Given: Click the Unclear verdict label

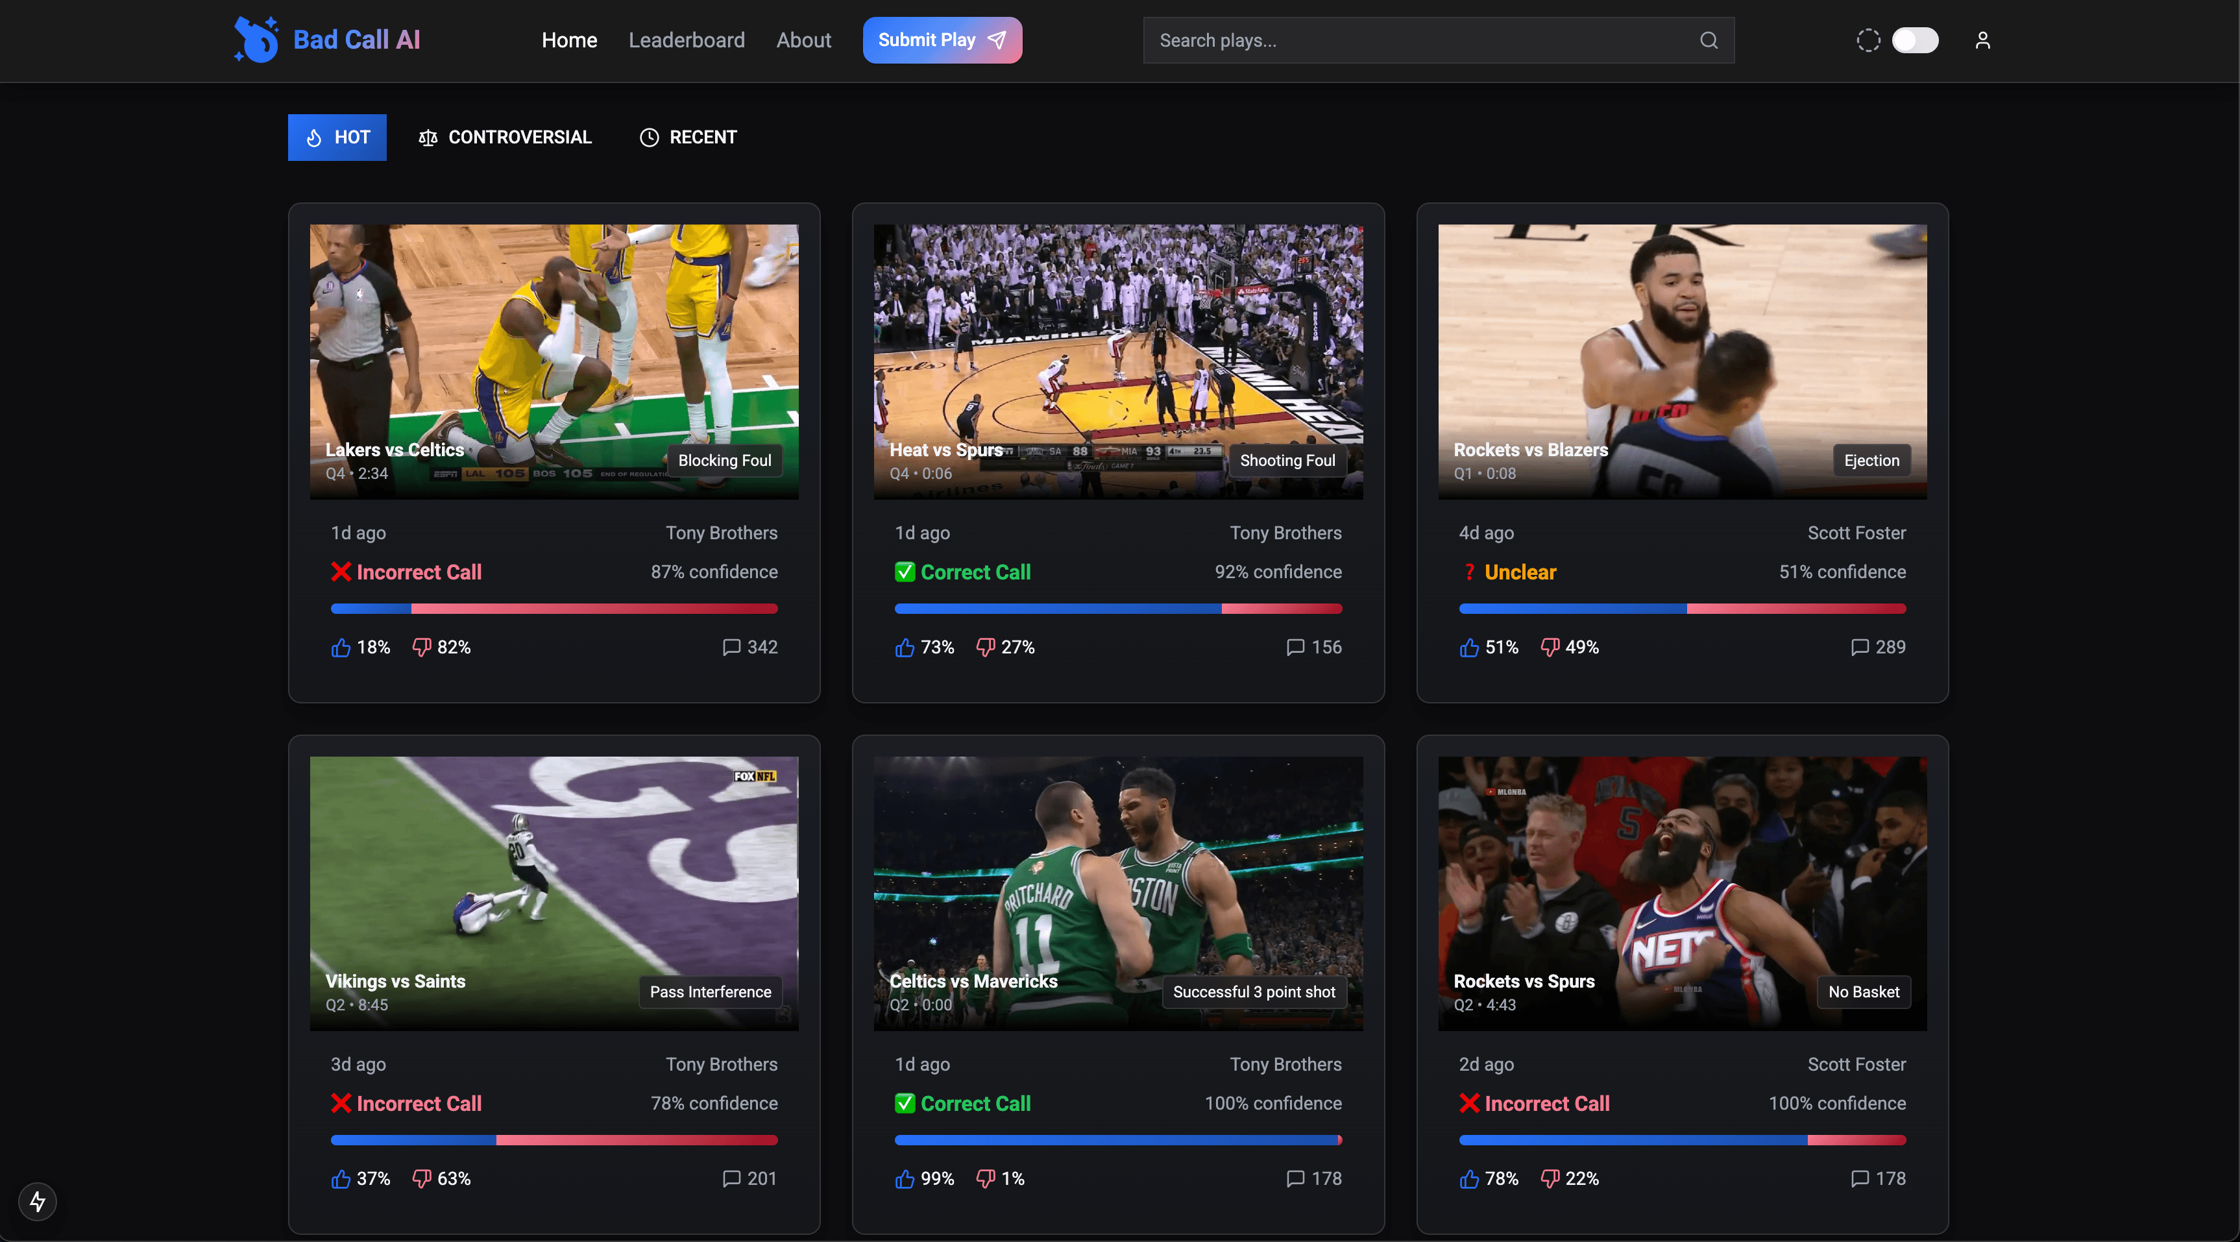Looking at the screenshot, I should pyautogui.click(x=1509, y=572).
